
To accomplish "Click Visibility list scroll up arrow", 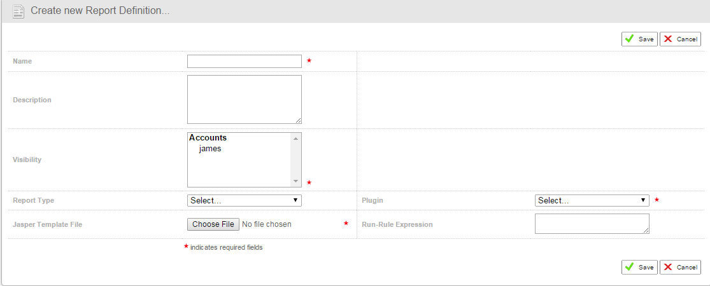I will click(295, 138).
